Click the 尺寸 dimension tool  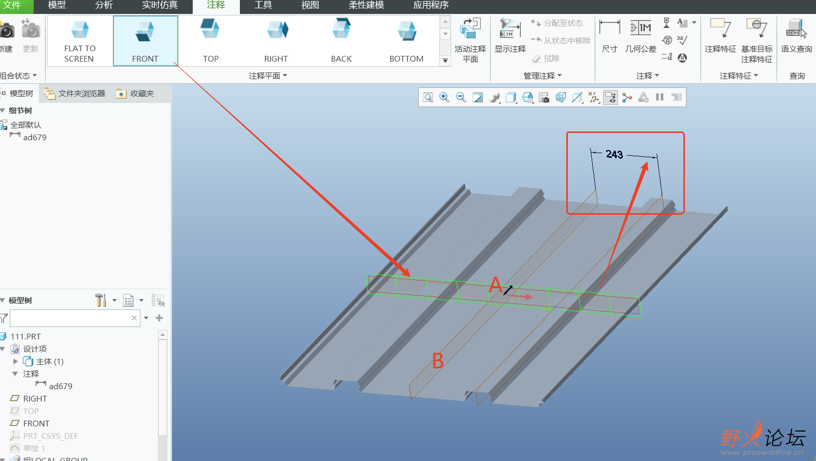click(609, 36)
